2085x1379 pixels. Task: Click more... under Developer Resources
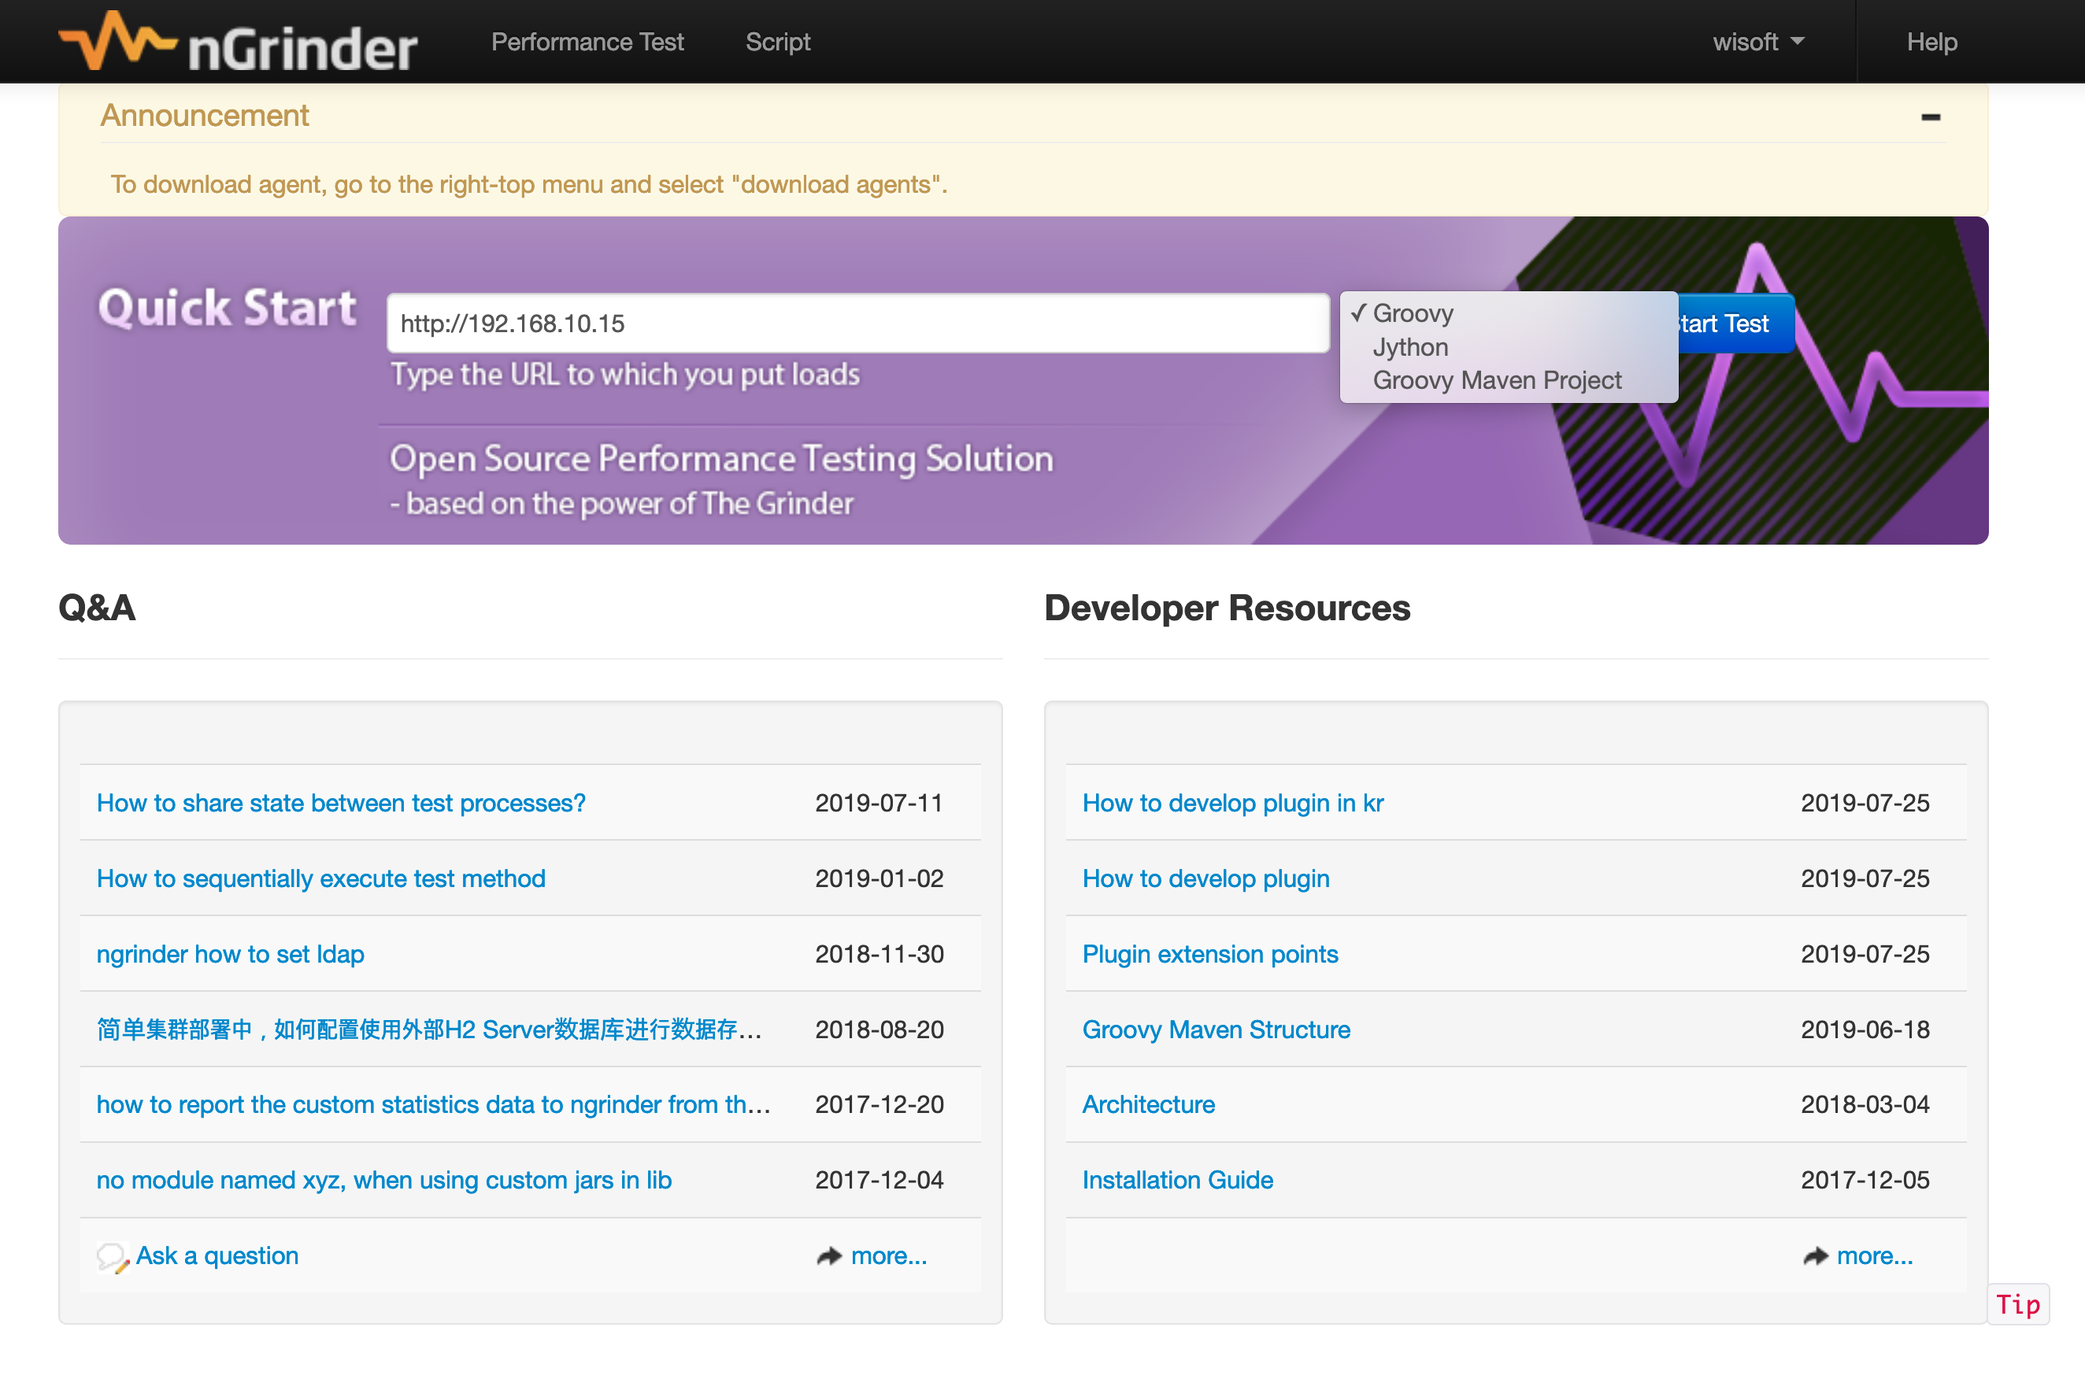1875,1256
